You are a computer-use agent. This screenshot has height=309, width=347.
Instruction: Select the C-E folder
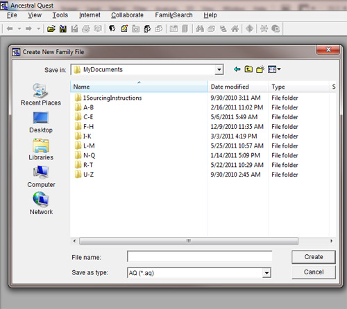click(x=84, y=117)
